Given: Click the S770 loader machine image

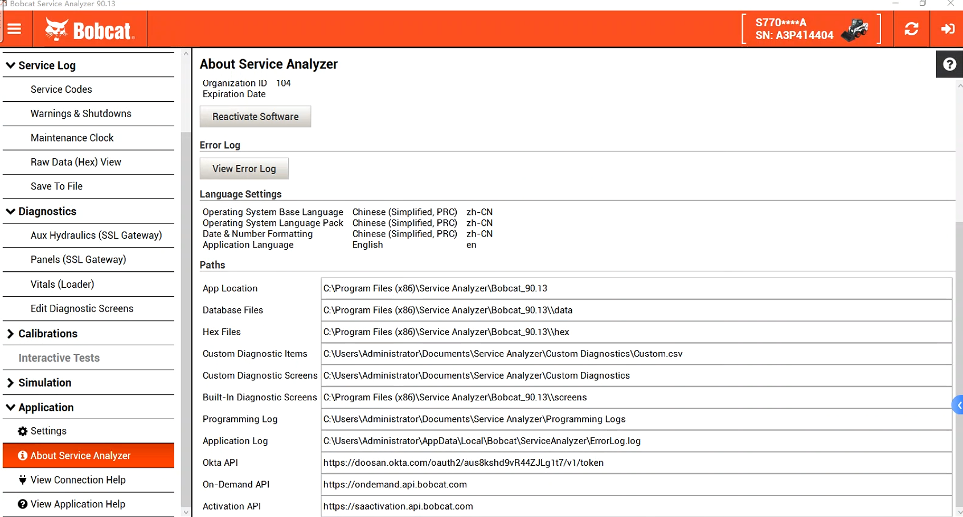Looking at the screenshot, I should click(x=855, y=30).
